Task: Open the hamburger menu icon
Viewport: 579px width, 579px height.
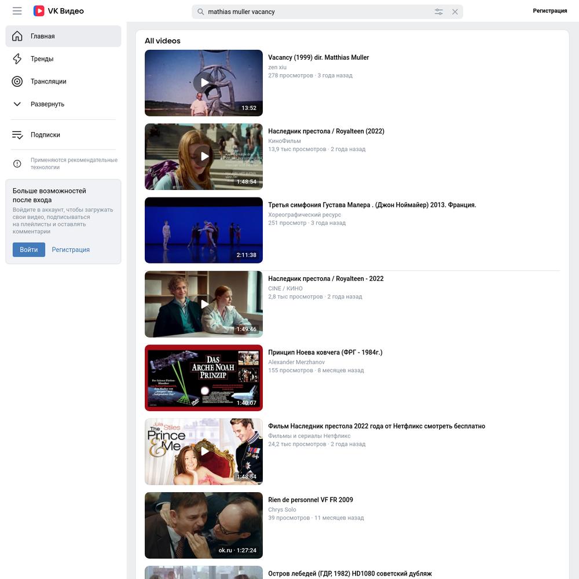Action: point(17,11)
